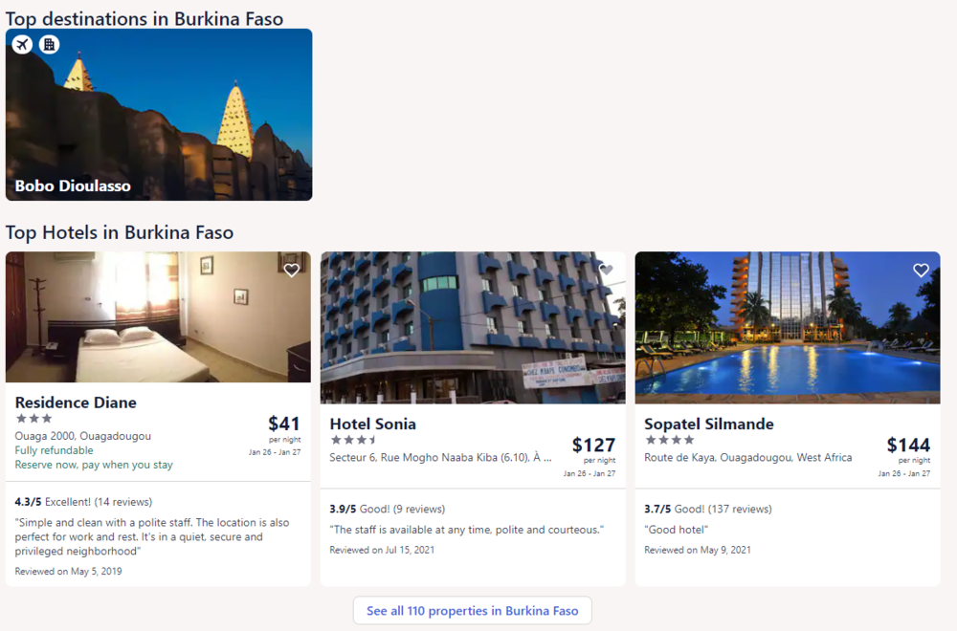Click See all 110 properties button
The height and width of the screenshot is (631, 957).
pos(472,611)
